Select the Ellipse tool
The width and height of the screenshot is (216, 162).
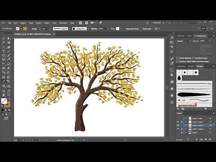[x=4, y=55]
